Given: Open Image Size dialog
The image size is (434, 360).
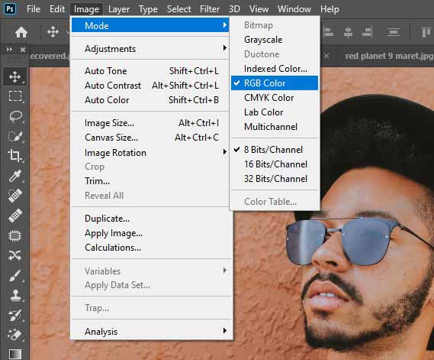Looking at the screenshot, I should pos(150,123).
